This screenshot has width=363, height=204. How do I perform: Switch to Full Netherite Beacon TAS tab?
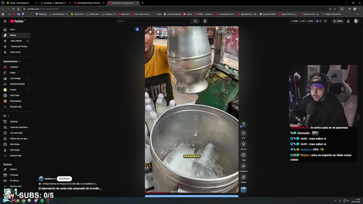[89, 3]
